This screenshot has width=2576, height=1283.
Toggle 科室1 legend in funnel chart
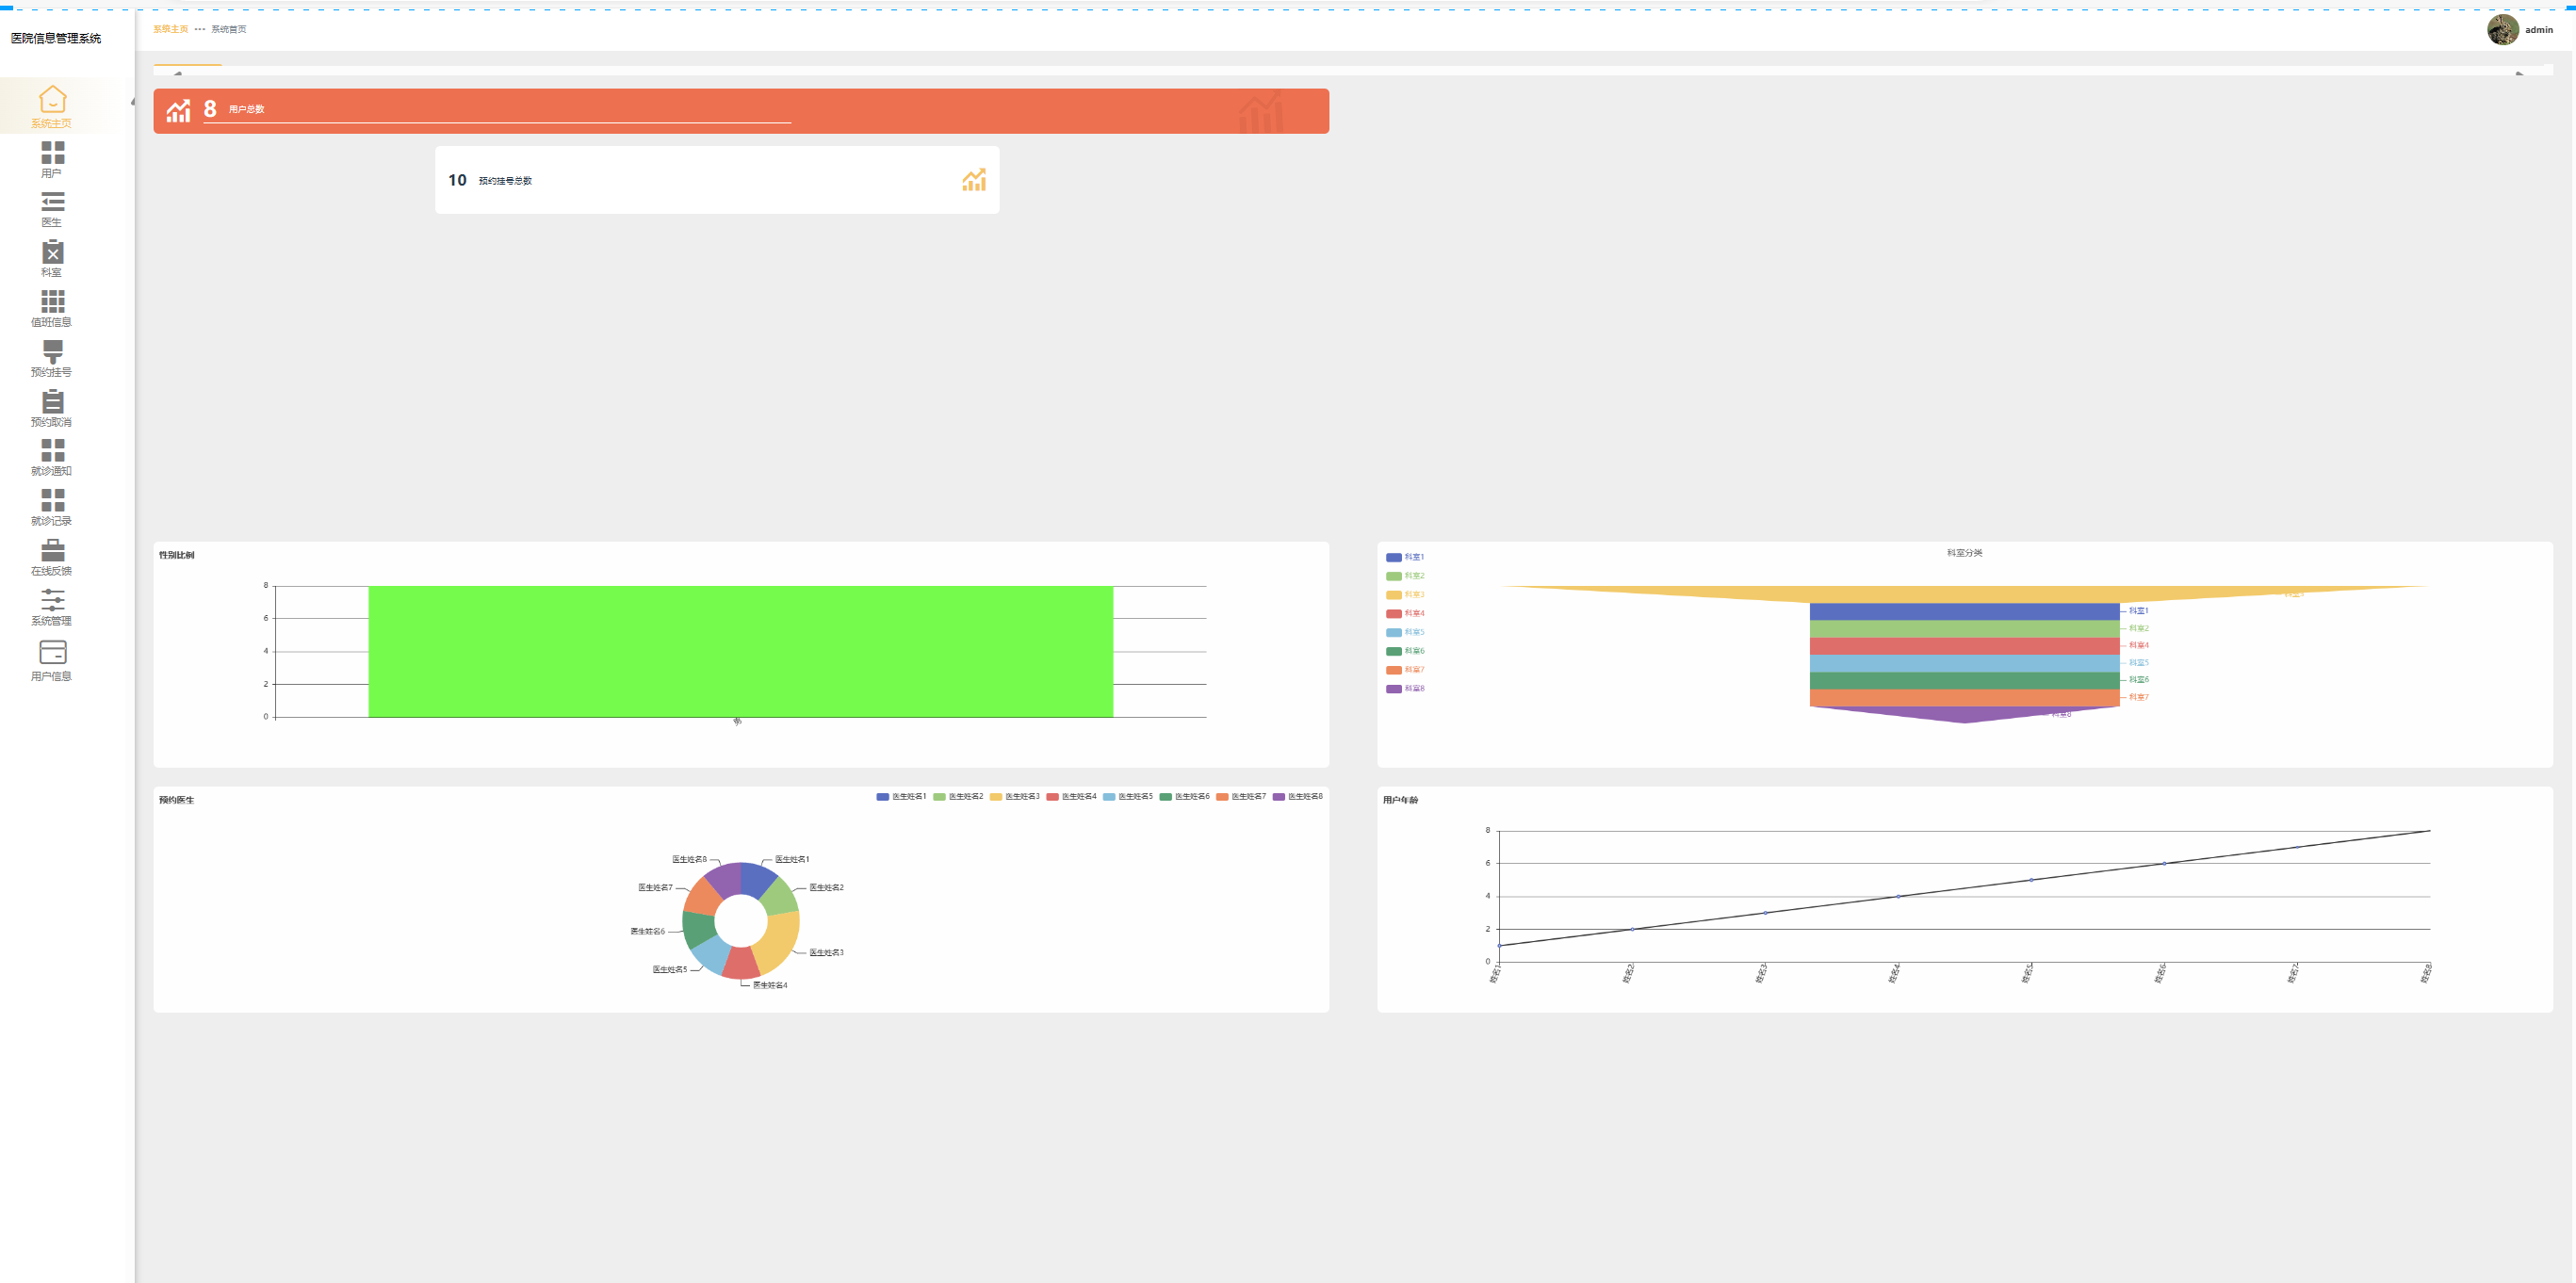click(1404, 557)
